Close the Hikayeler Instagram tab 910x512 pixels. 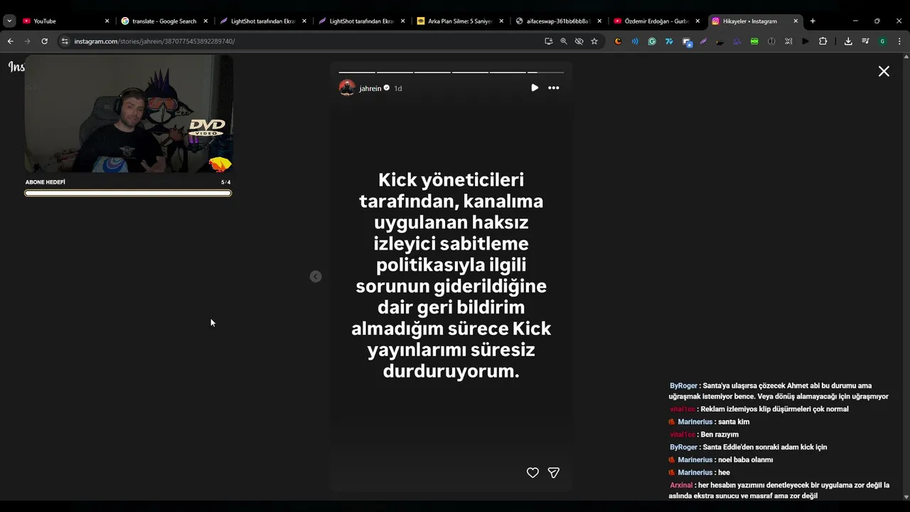coord(796,21)
